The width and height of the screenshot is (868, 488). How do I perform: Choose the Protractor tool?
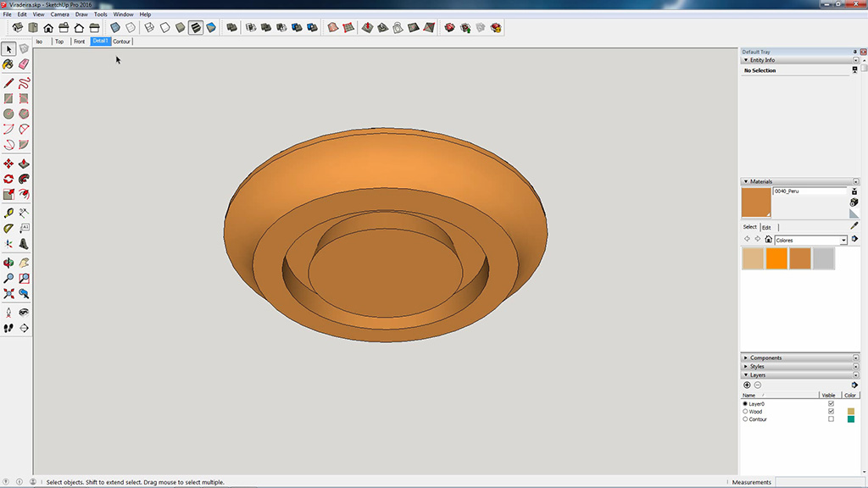coord(8,229)
